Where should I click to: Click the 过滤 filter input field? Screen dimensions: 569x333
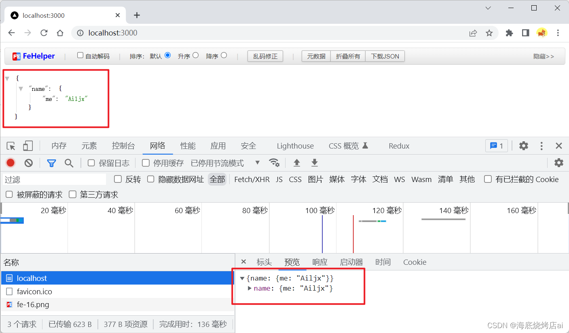tap(55, 180)
